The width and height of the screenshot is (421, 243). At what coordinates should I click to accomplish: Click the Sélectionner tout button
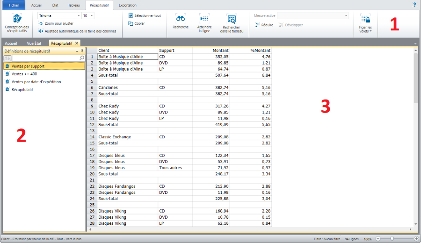pyautogui.click(x=145, y=15)
